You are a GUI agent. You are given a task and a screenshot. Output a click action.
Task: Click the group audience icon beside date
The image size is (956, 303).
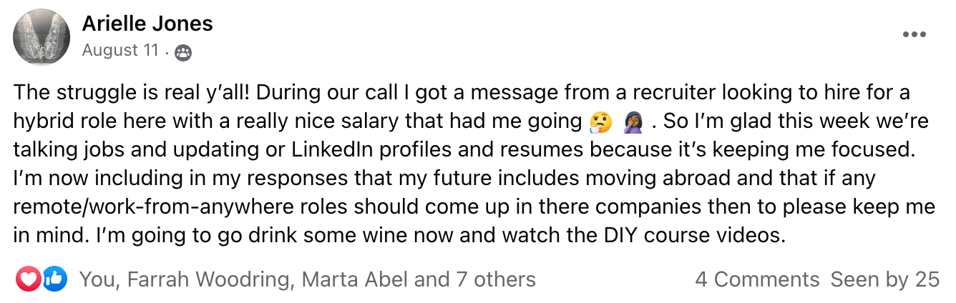183,52
